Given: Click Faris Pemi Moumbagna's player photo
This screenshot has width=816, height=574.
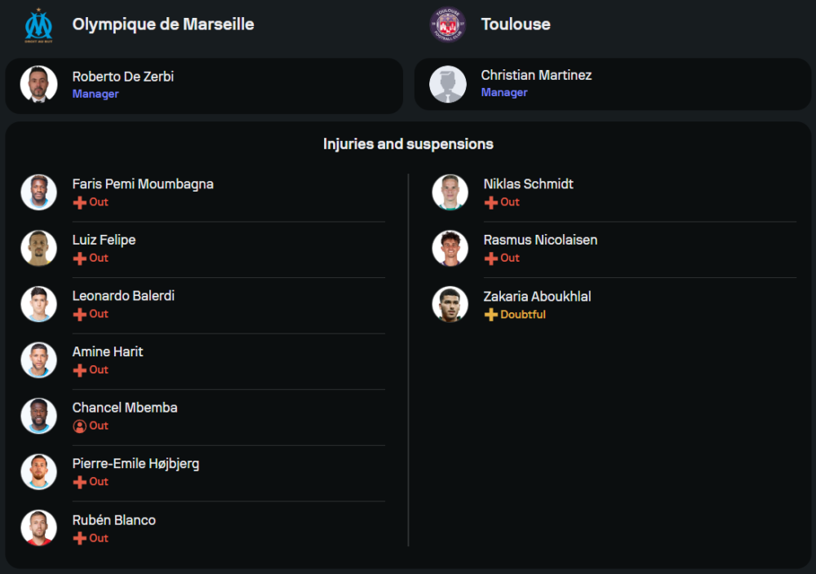Looking at the screenshot, I should [x=38, y=192].
